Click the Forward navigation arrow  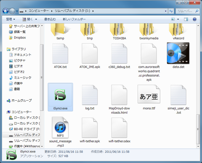(12, 11)
